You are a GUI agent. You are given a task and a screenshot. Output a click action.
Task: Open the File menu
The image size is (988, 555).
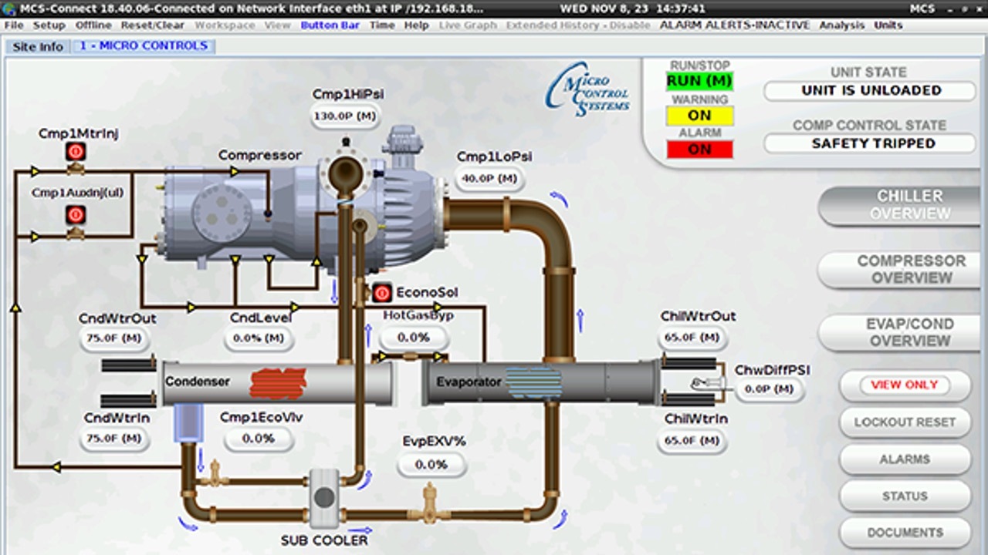point(14,25)
